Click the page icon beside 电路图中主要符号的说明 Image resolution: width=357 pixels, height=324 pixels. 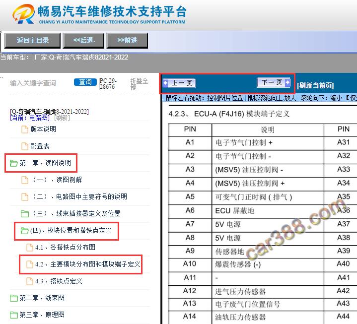(x=25, y=196)
